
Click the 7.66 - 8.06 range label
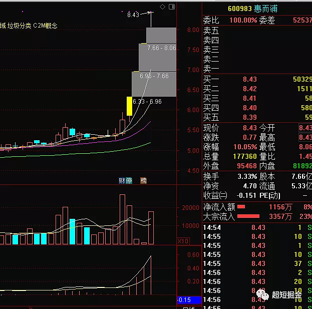162,48
